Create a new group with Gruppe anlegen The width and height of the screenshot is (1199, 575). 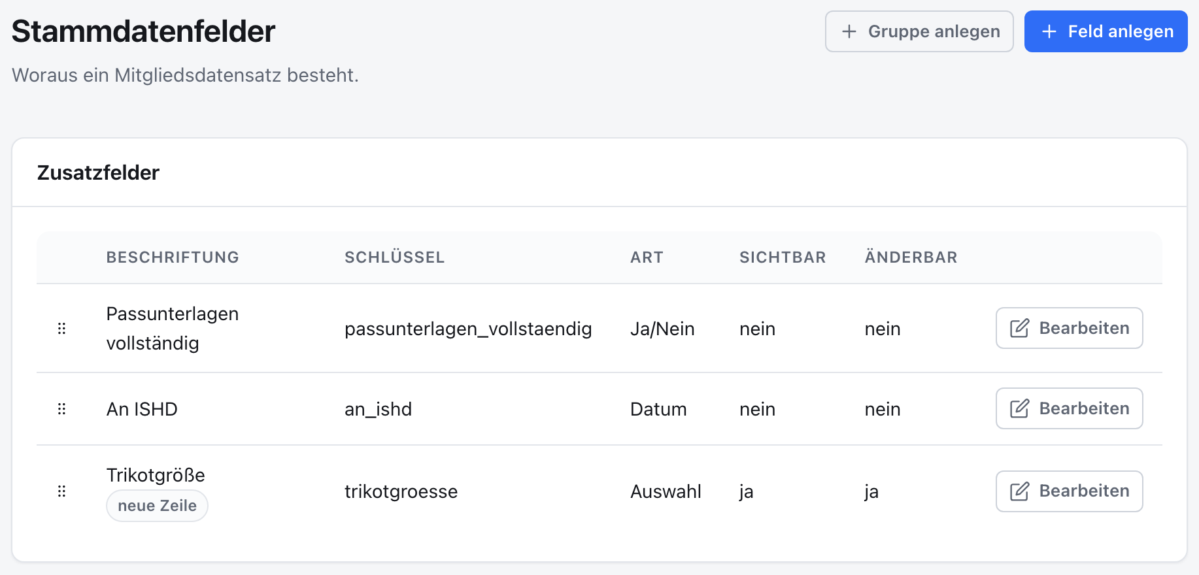pyautogui.click(x=919, y=31)
